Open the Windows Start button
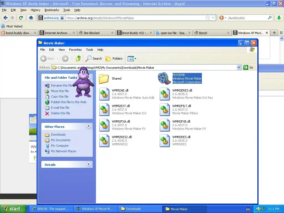This screenshot has height=213, width=284. [13, 209]
